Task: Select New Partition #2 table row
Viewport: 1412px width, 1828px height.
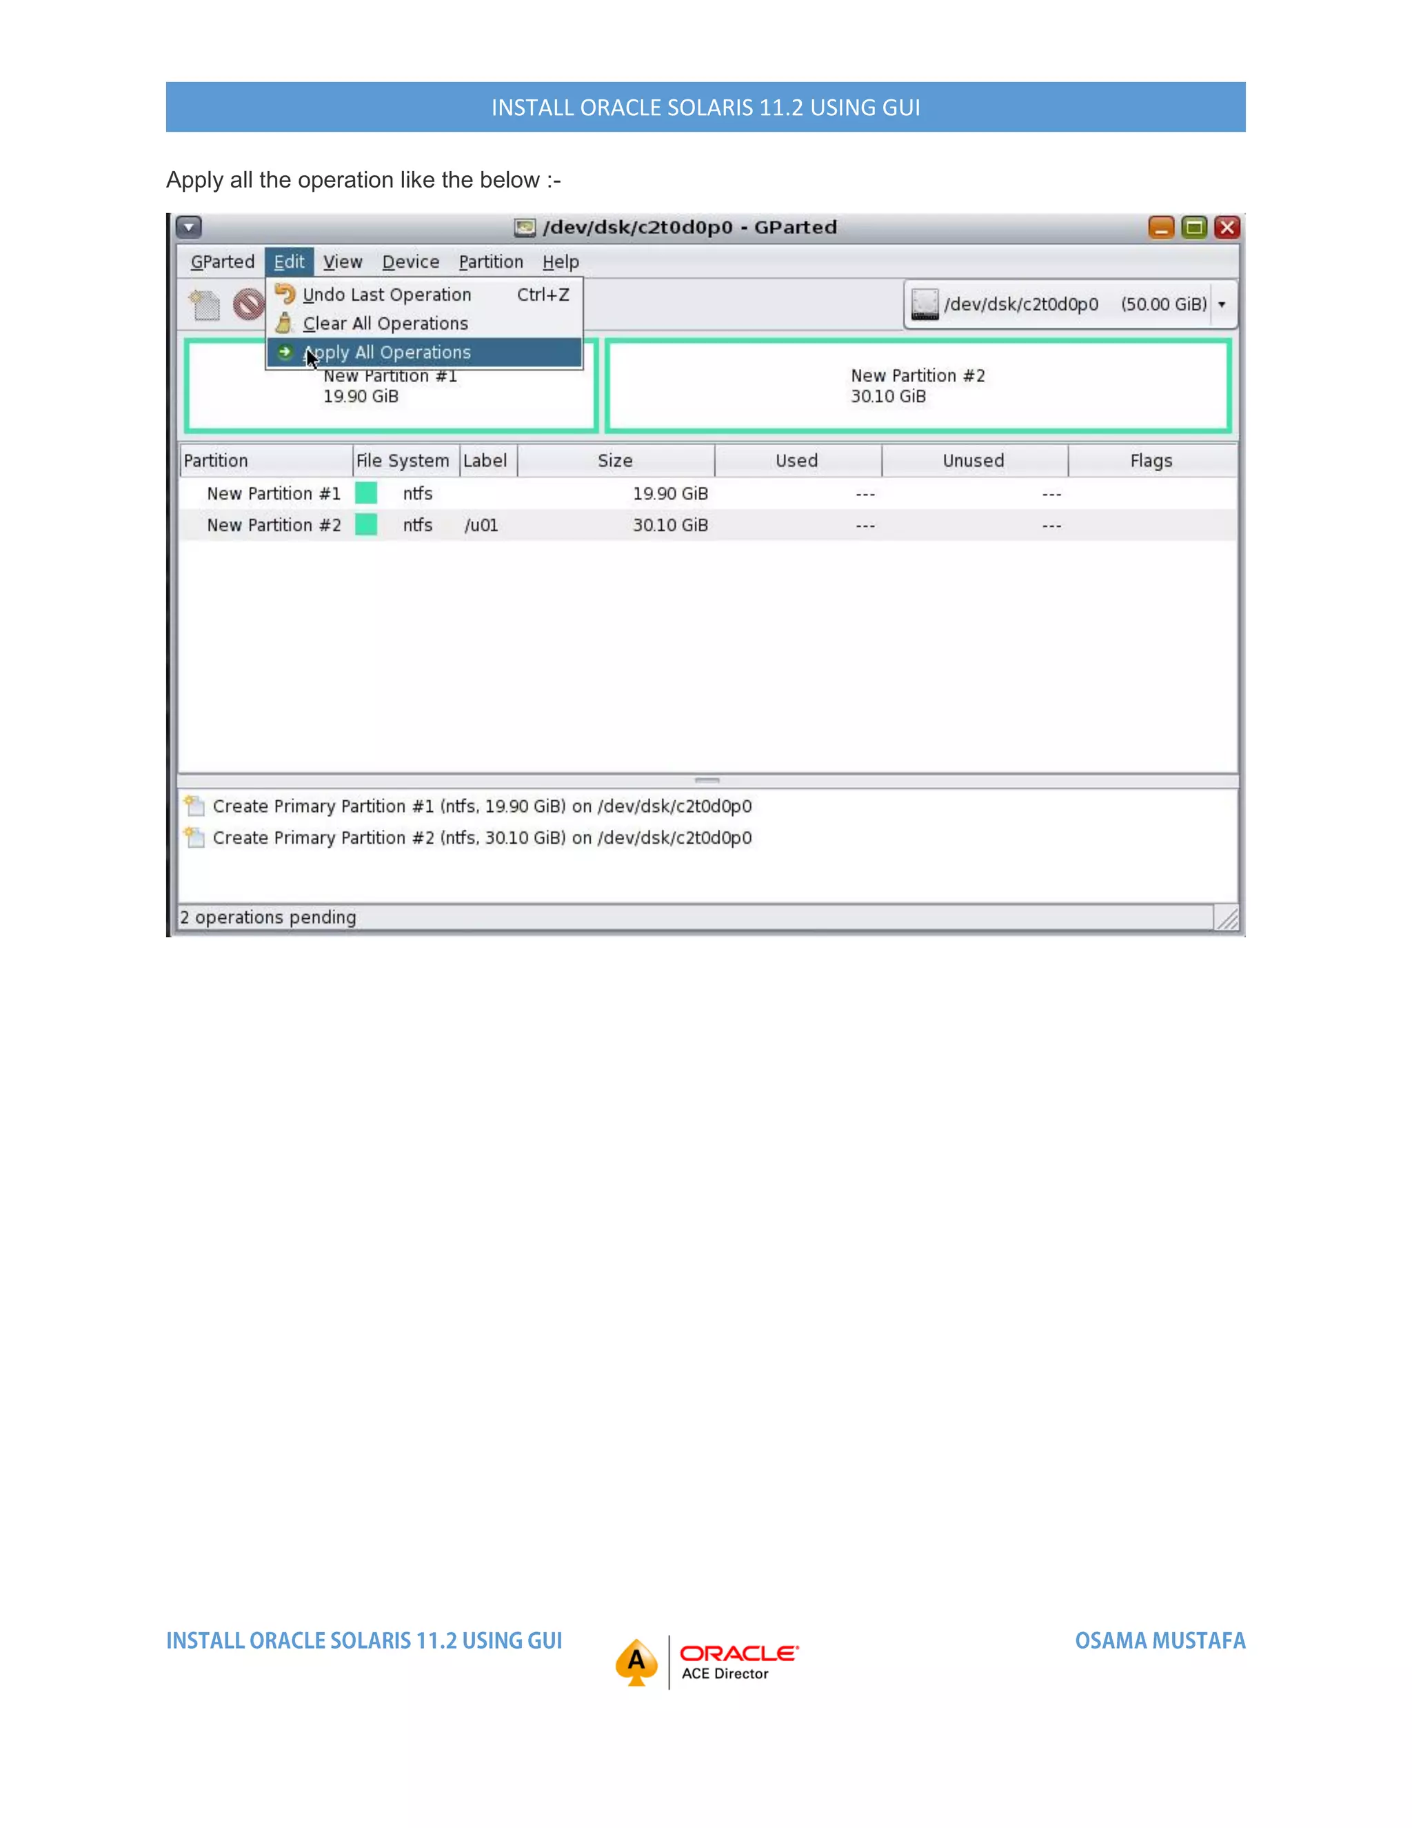Action: (x=707, y=525)
